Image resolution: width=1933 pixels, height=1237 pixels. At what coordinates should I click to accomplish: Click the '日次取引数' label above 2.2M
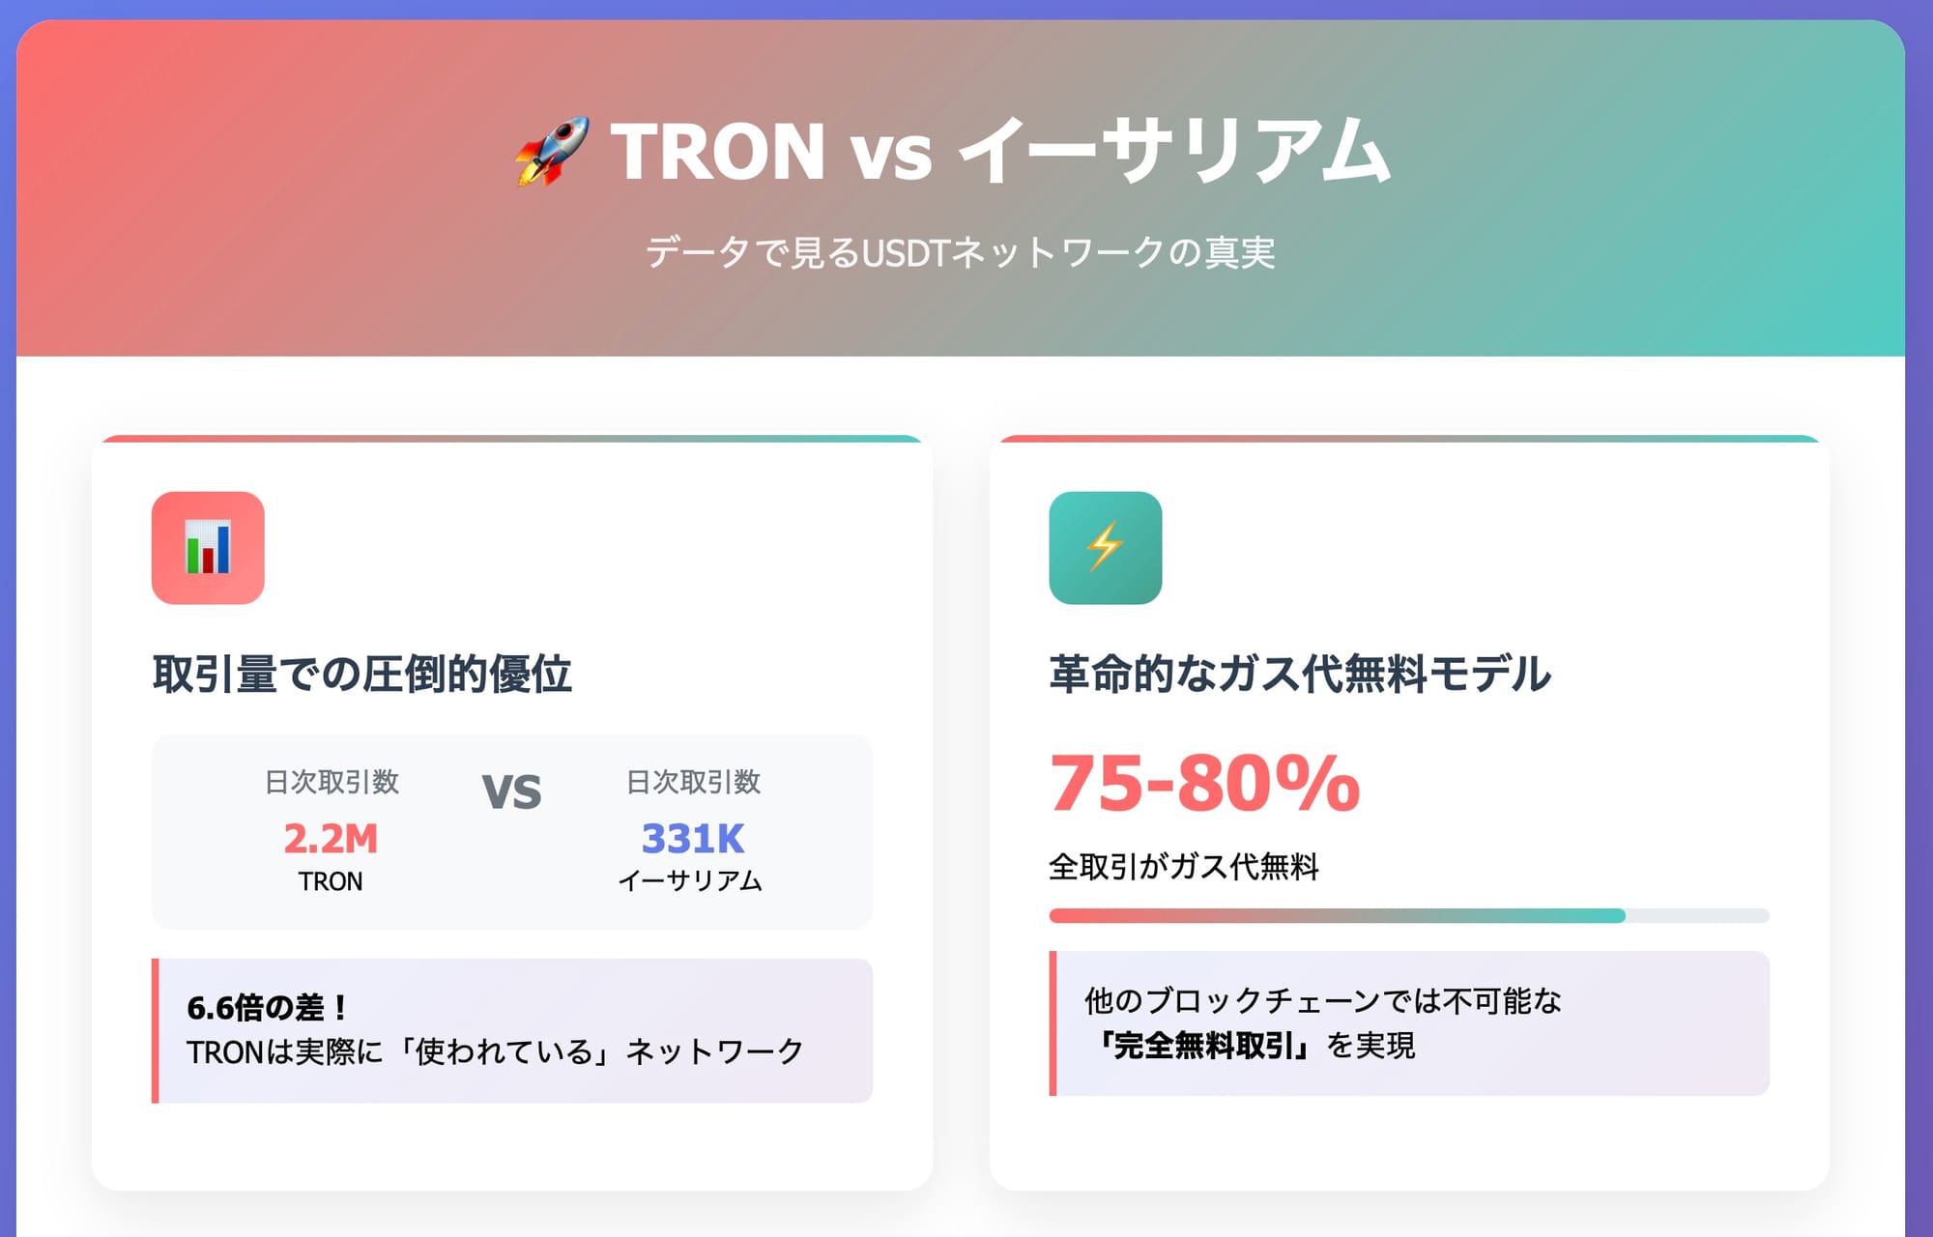332,782
